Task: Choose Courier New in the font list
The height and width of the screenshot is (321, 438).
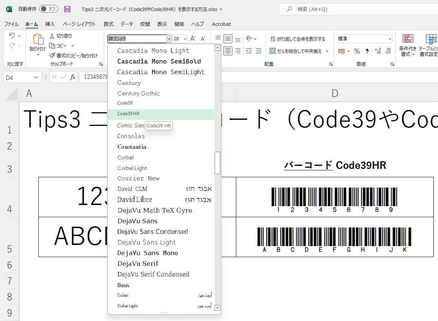Action: coord(138,178)
